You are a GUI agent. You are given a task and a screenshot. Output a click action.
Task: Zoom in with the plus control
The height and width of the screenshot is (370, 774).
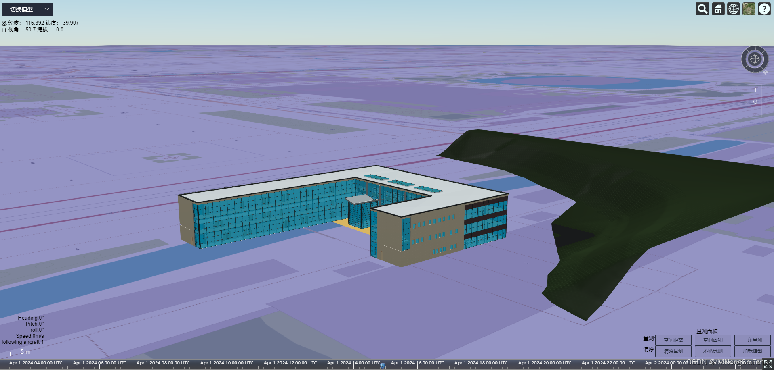pos(755,90)
